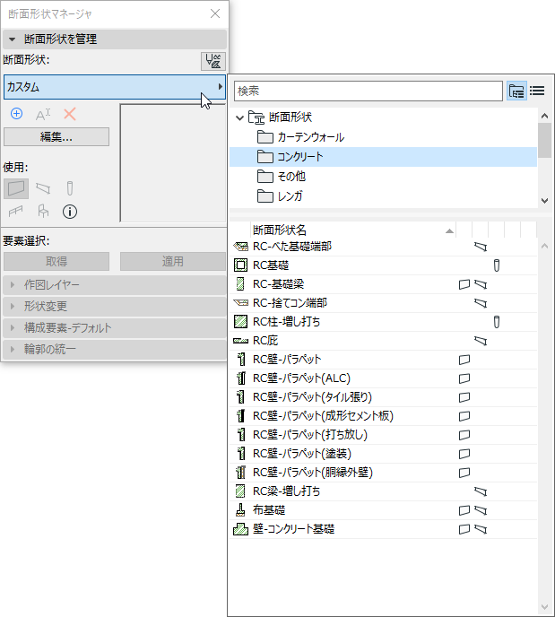Click the attribute manager icon beside 断面形状
Screen dimensions: 555x617
click(x=213, y=61)
